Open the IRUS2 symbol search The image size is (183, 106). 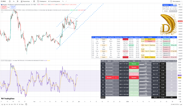pos(4,1)
